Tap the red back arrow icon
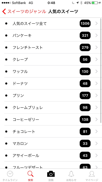 [4, 11]
